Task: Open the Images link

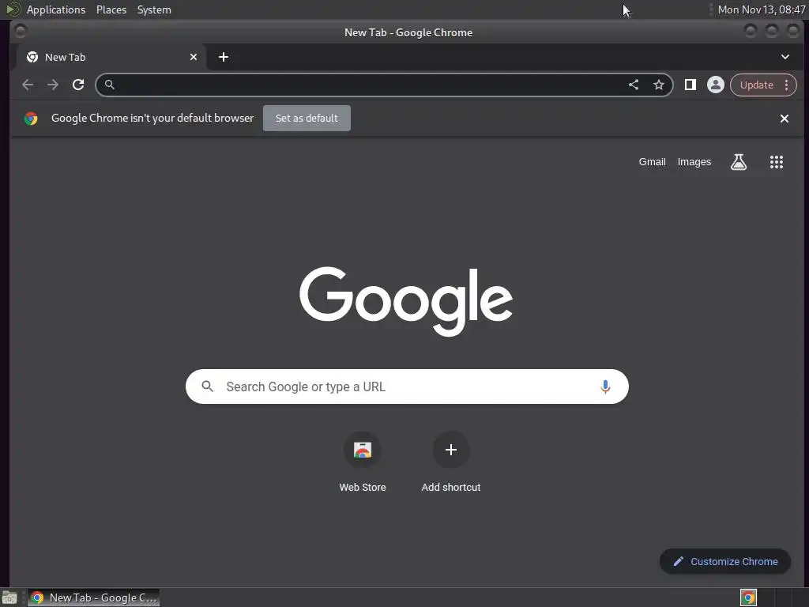Action: click(x=694, y=162)
